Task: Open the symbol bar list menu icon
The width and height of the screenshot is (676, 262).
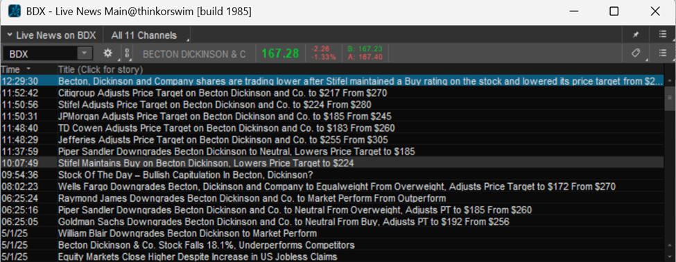Action: click(663, 53)
